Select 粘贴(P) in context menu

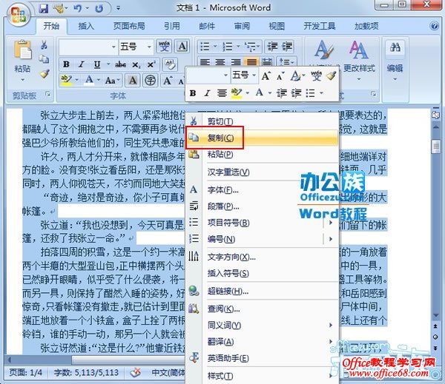coord(262,155)
